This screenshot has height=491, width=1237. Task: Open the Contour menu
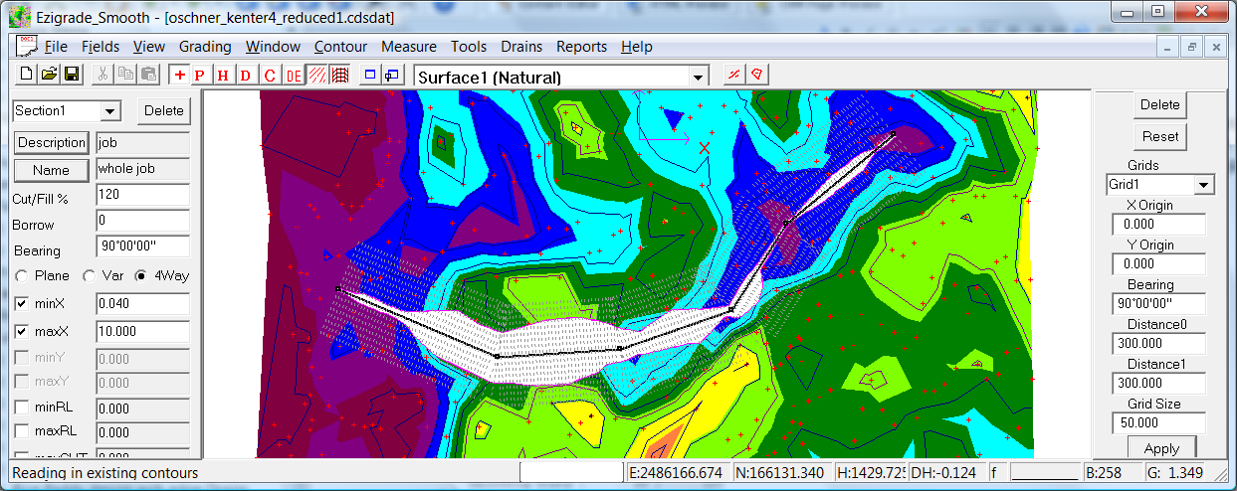point(340,47)
